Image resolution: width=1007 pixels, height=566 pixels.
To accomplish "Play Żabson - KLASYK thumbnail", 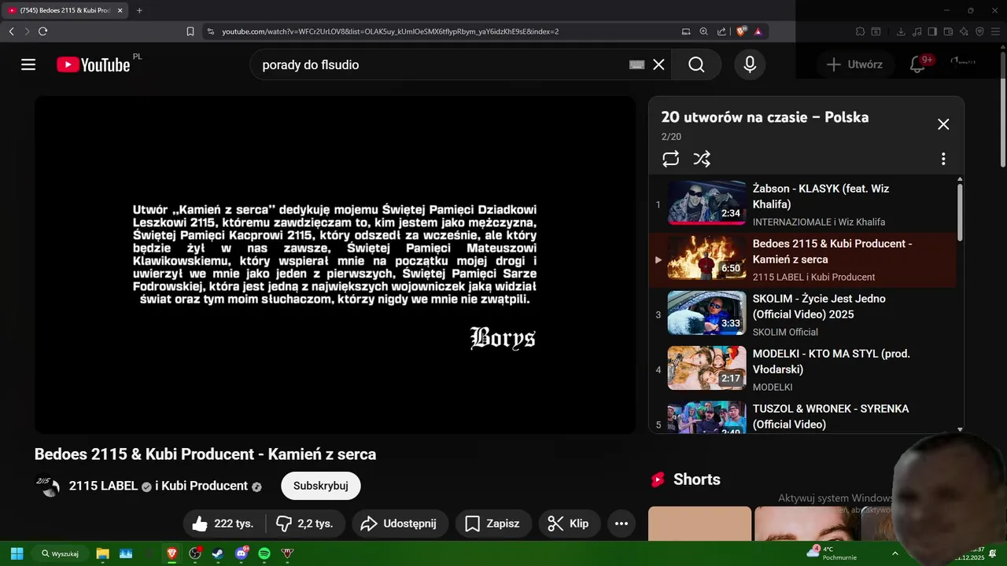I will point(706,203).
